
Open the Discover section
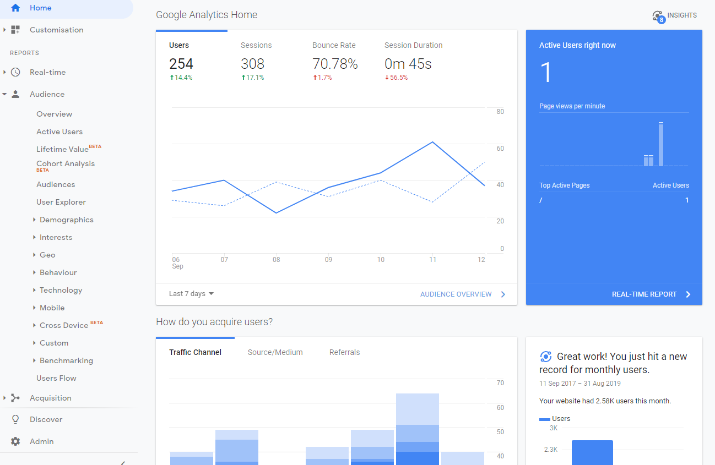[46, 419]
